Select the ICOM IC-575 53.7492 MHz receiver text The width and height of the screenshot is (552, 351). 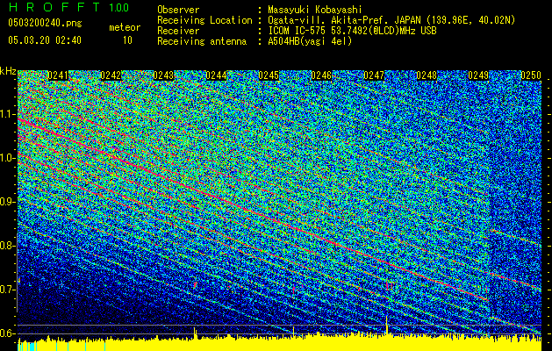(x=352, y=31)
